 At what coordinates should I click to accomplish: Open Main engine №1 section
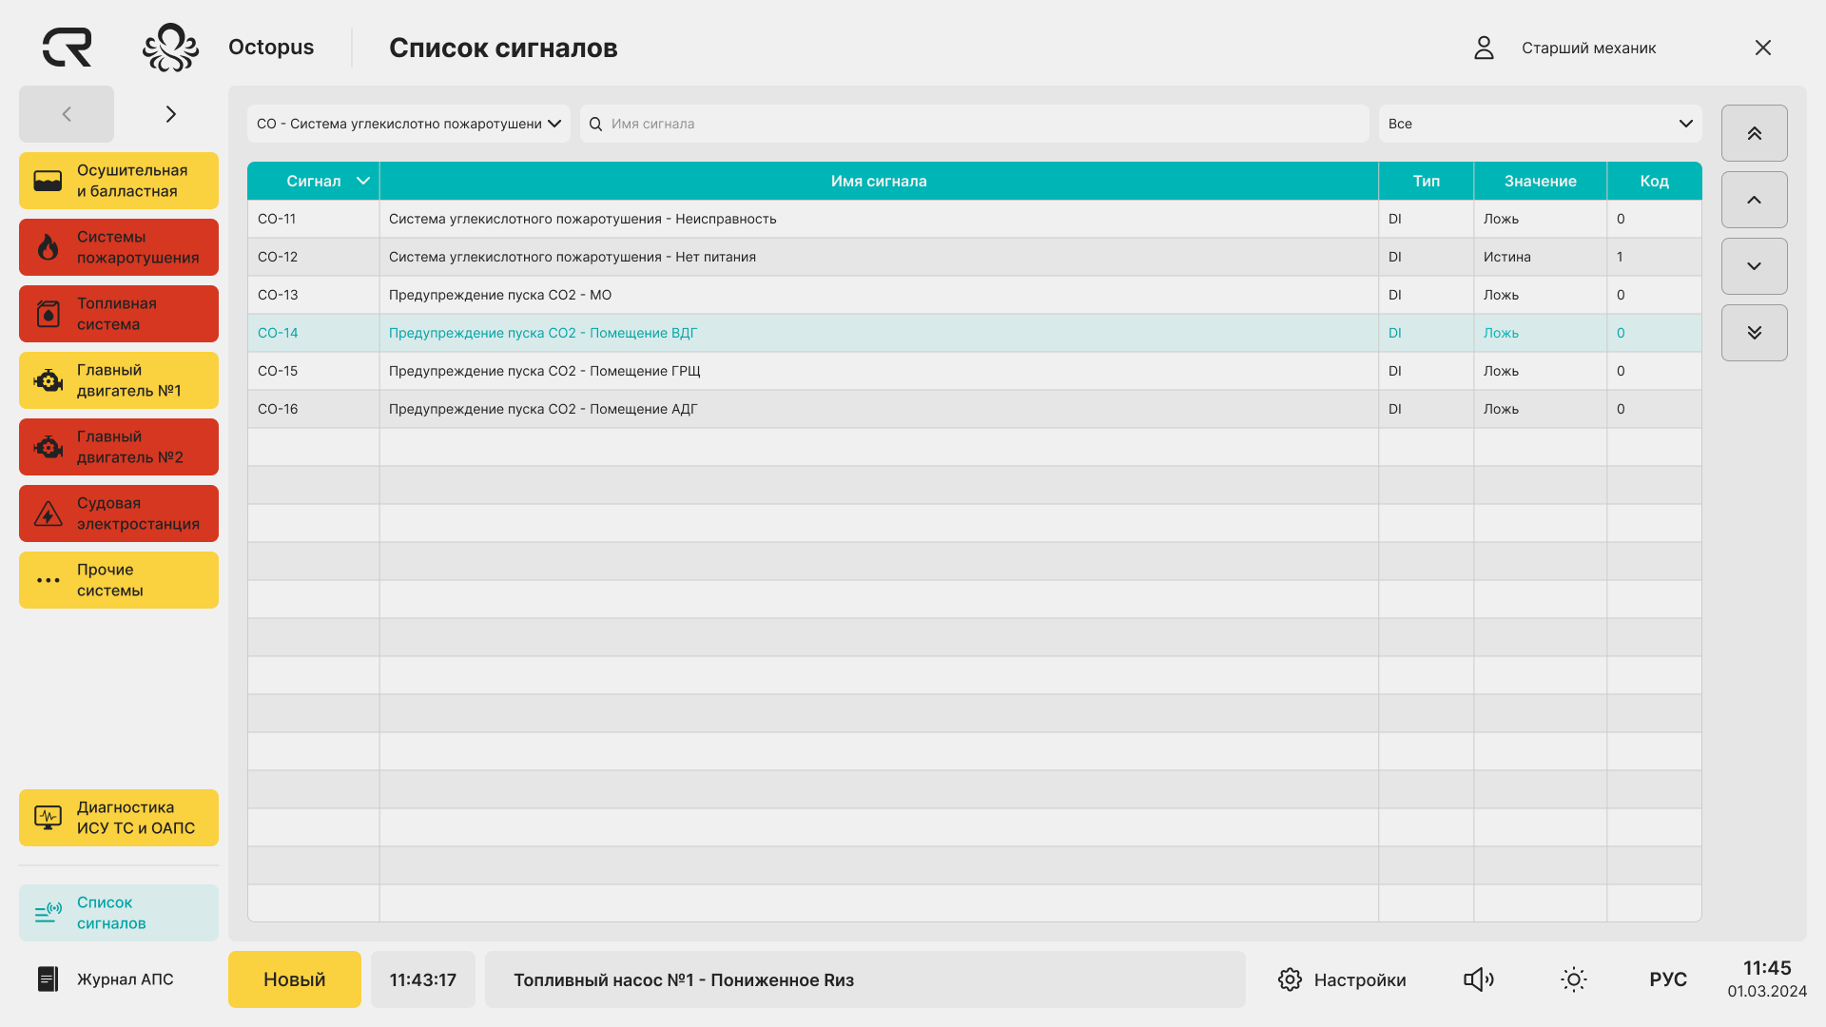click(x=119, y=380)
